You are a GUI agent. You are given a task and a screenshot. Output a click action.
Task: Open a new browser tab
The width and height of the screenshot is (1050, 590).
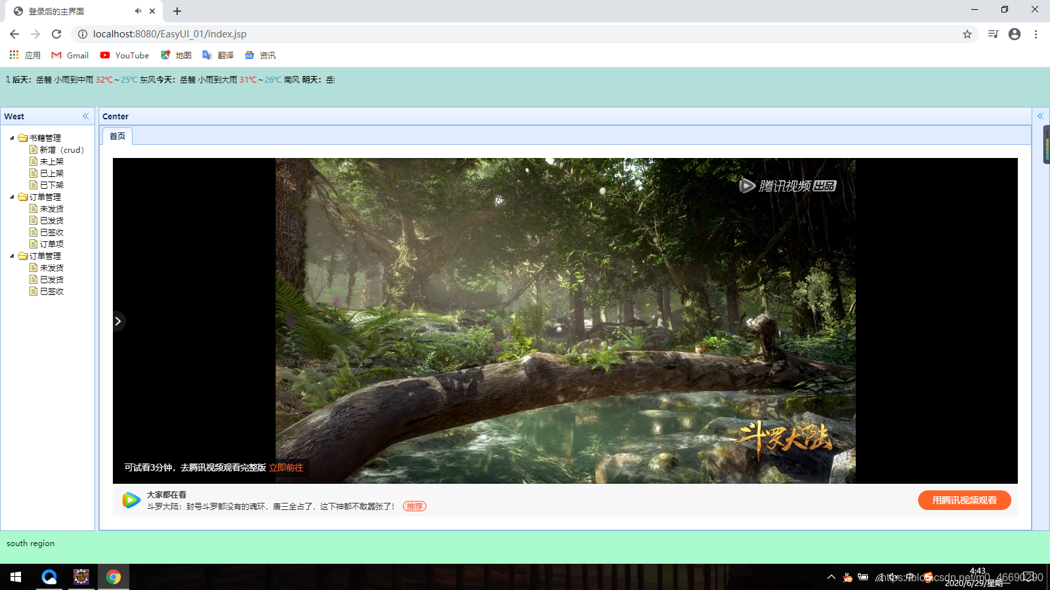click(x=177, y=11)
